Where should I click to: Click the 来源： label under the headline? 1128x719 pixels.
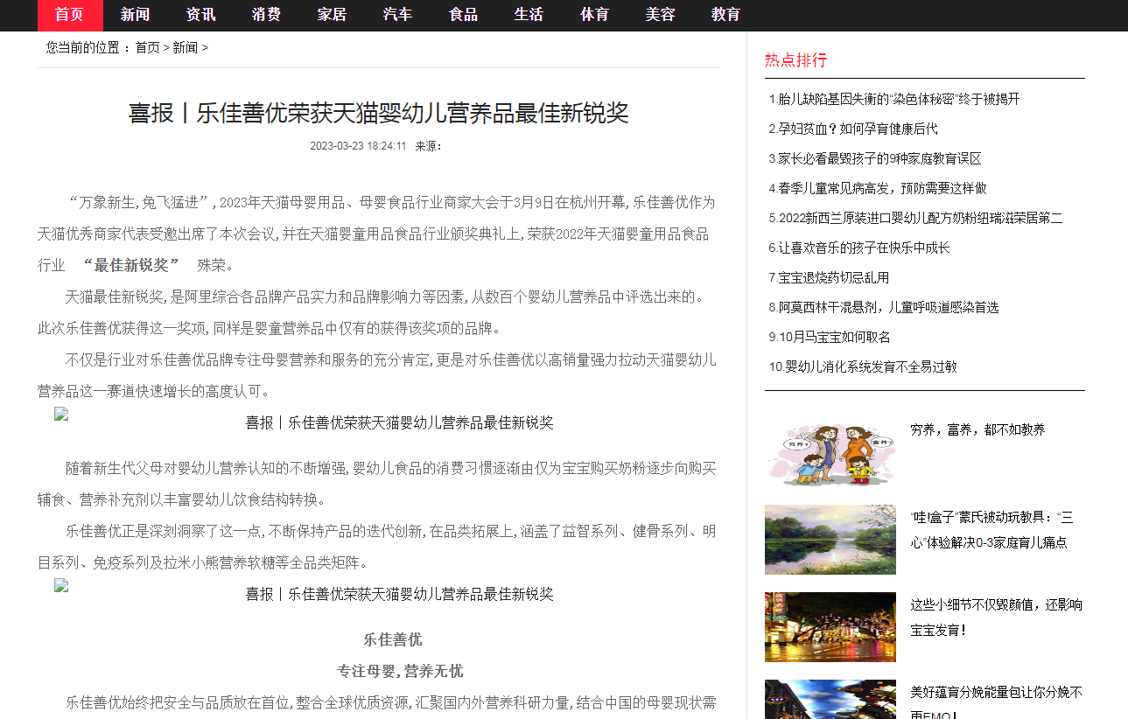click(x=429, y=146)
